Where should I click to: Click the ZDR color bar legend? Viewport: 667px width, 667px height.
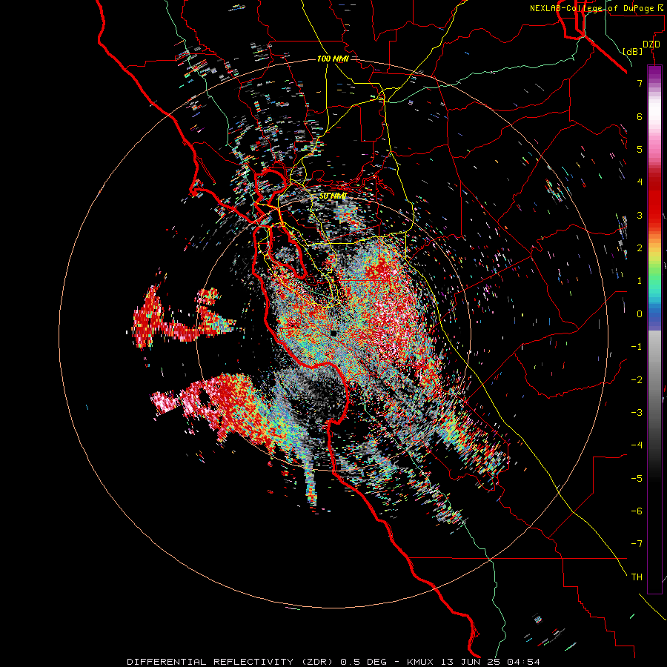click(x=654, y=329)
